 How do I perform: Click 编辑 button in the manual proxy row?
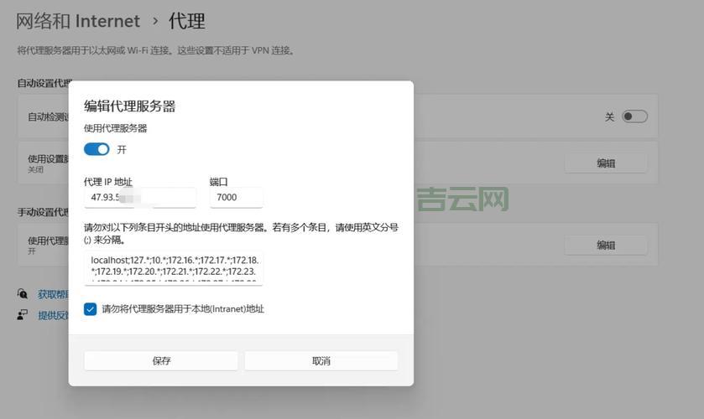tap(606, 245)
